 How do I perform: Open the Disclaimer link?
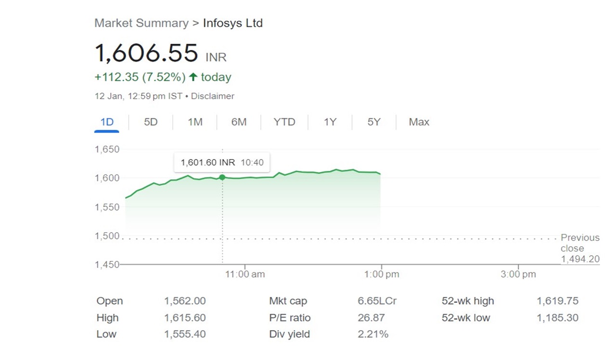pyautogui.click(x=213, y=96)
